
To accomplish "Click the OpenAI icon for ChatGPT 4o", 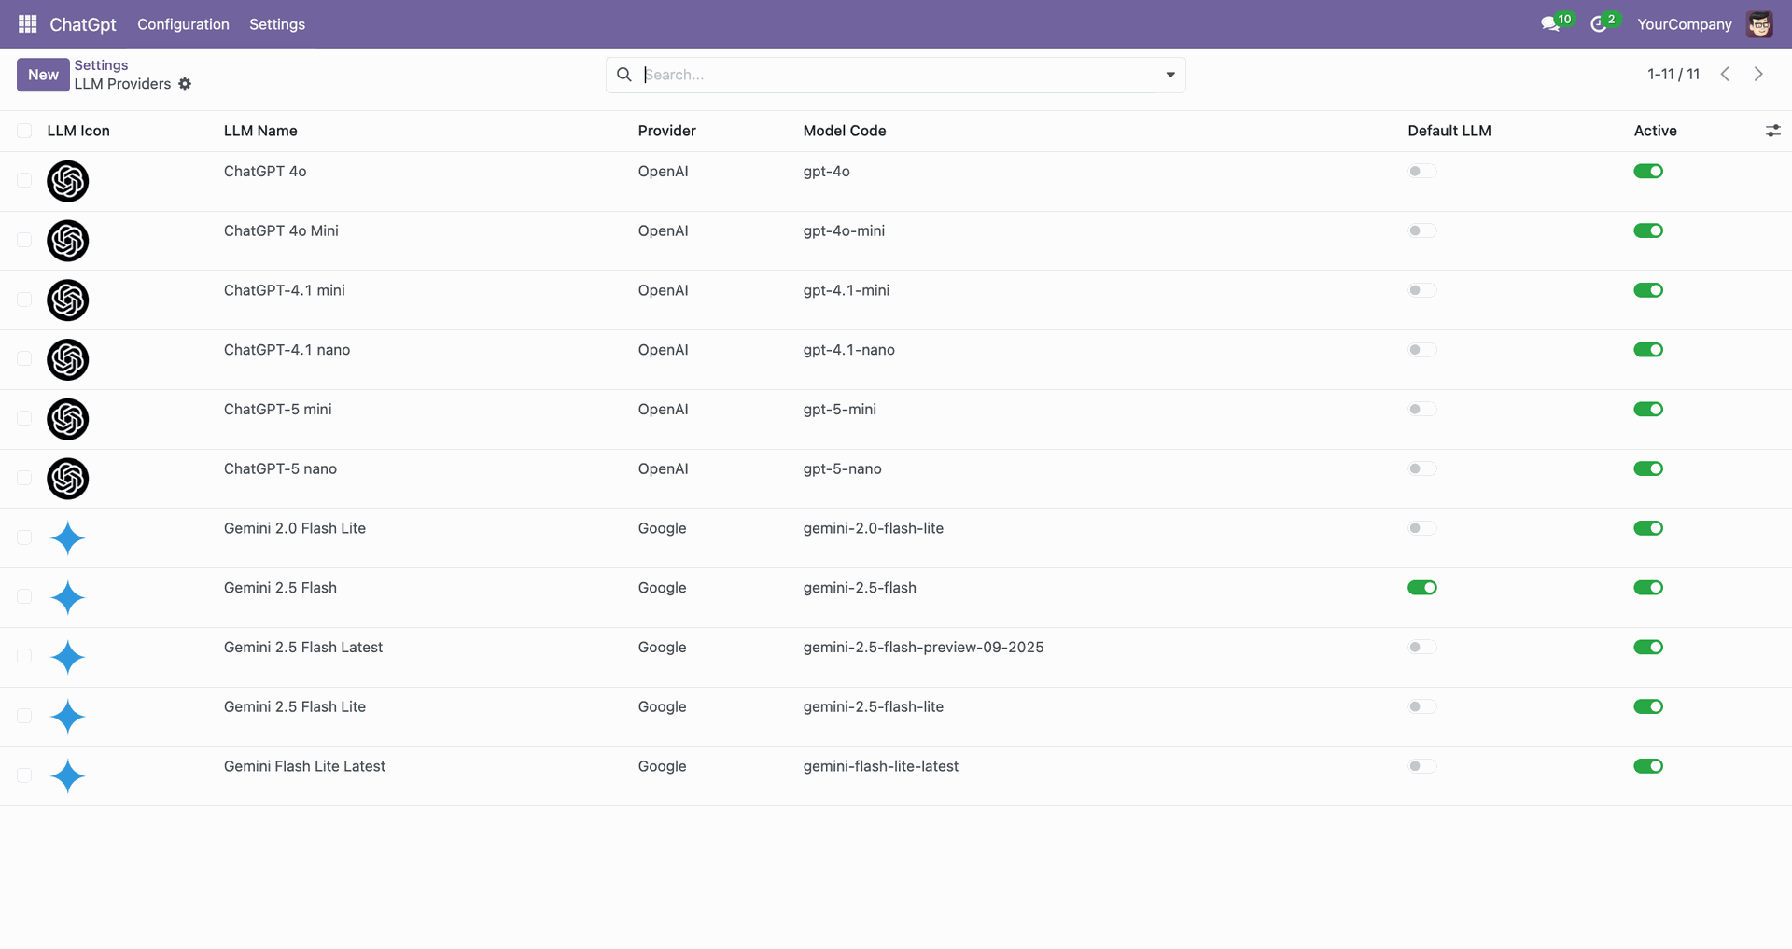I will point(68,181).
